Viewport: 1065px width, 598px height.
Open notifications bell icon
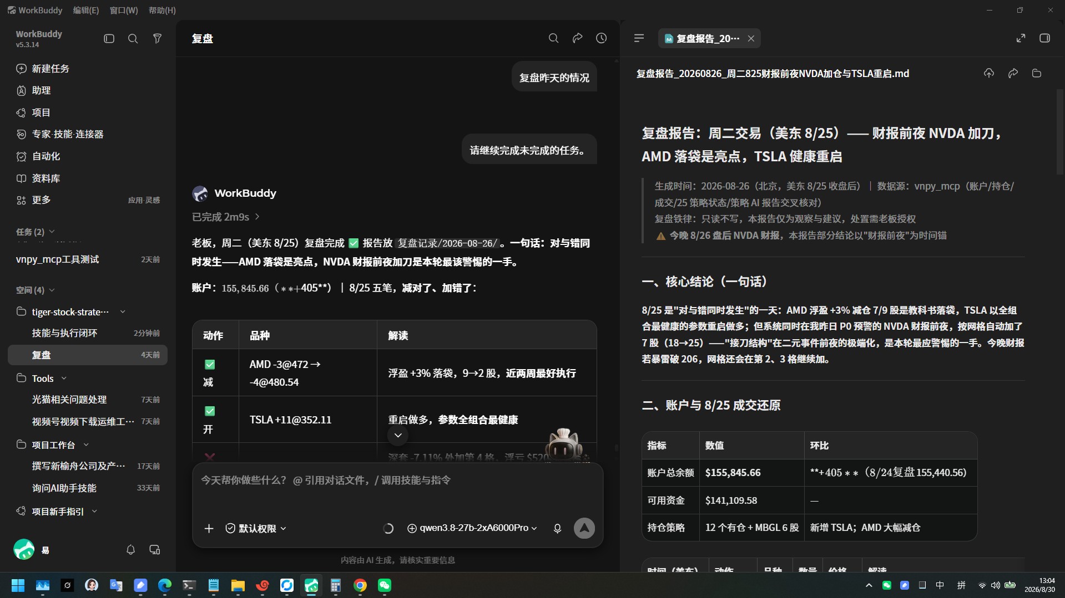[x=130, y=550]
